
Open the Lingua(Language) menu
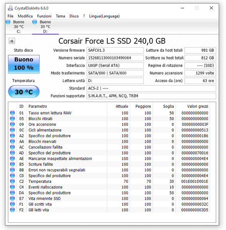click(x=104, y=16)
